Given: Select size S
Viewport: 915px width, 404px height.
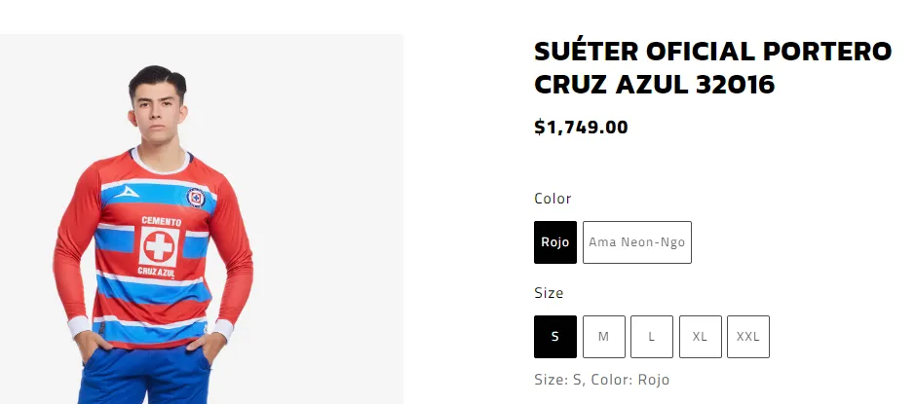Looking at the screenshot, I should (x=555, y=337).
